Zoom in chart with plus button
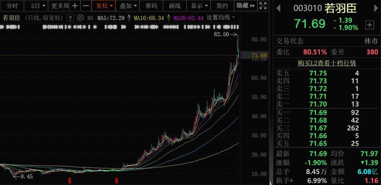 (x=75, y=6)
